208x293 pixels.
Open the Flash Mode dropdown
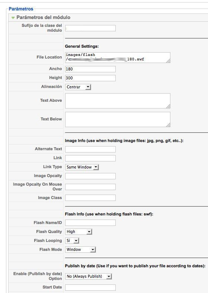tap(80, 249)
